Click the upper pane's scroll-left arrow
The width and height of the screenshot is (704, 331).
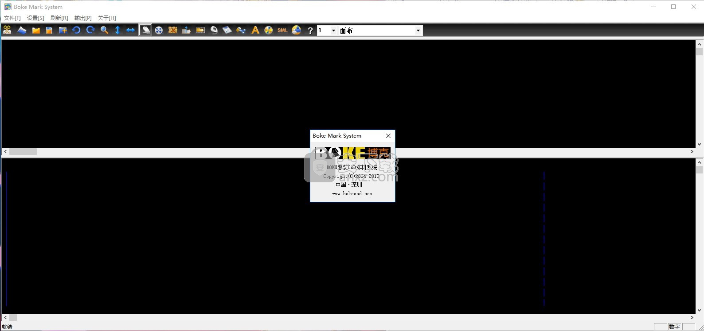(x=5, y=151)
